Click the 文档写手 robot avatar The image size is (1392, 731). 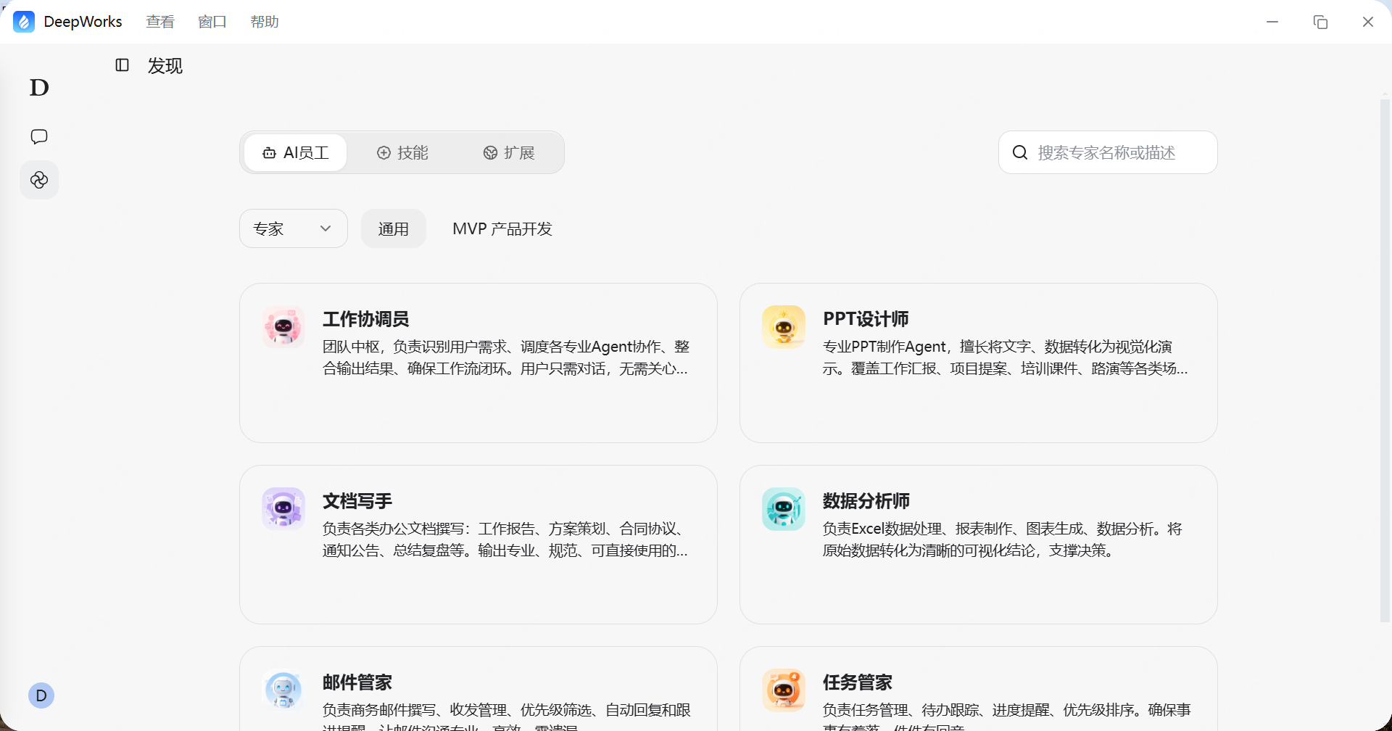pyautogui.click(x=283, y=508)
